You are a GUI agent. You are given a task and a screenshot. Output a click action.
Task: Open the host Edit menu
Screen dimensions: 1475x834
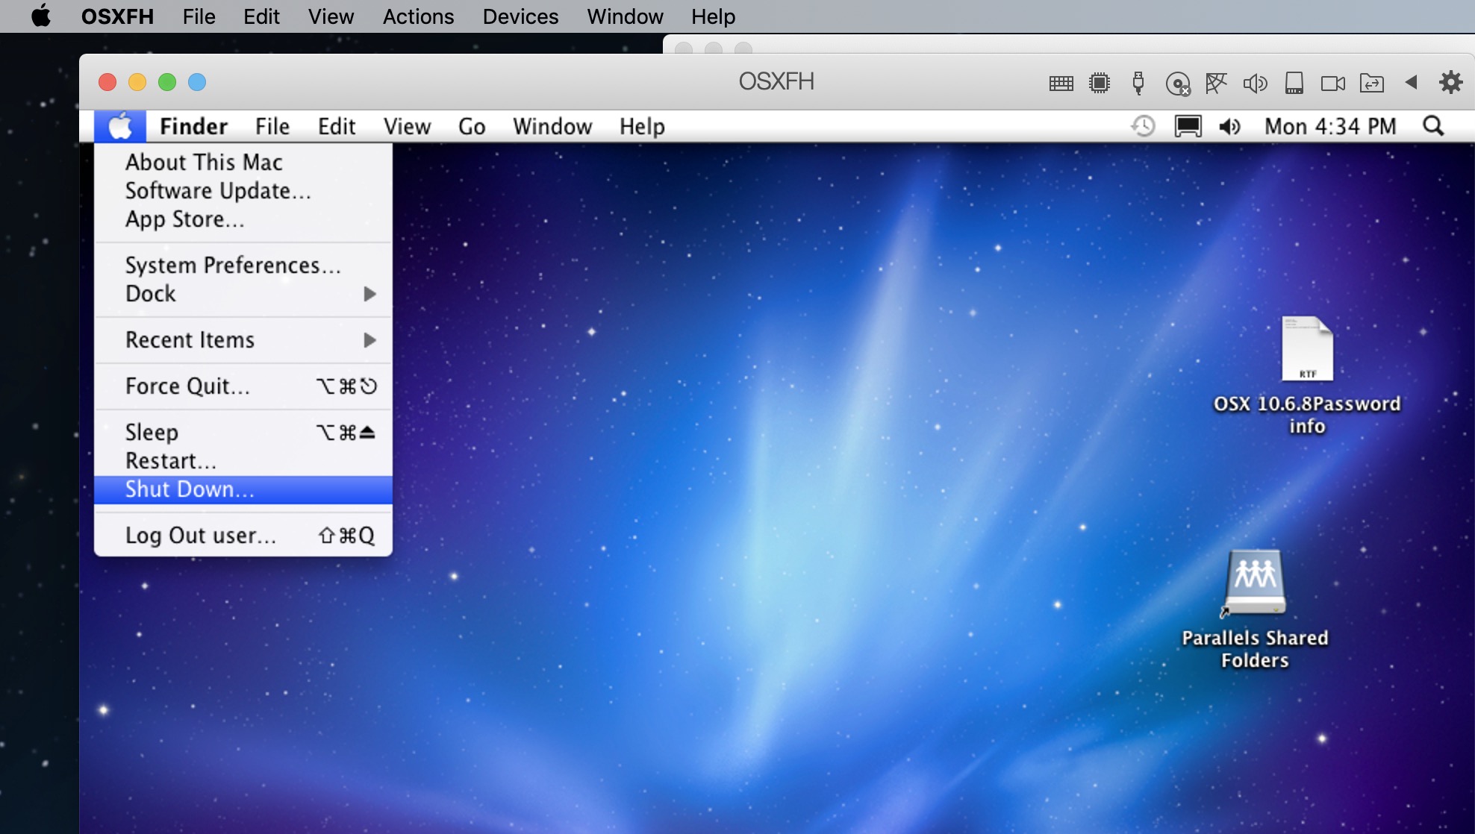pos(261,16)
